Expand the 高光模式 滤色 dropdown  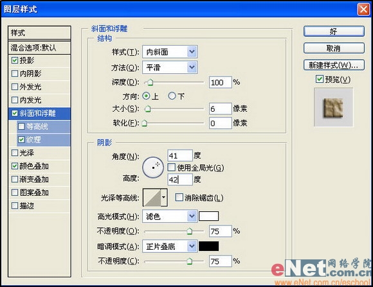point(170,216)
